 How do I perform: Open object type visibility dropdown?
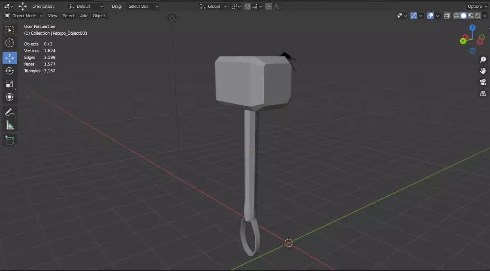click(x=402, y=16)
